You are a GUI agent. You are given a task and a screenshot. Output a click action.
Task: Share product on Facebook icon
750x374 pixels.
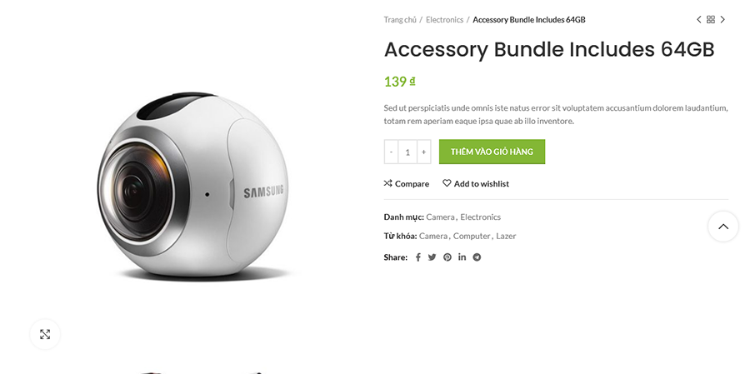point(417,257)
